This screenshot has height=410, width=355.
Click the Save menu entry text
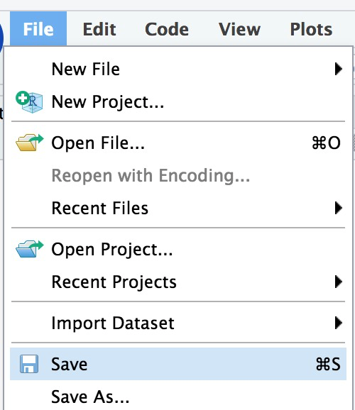tap(69, 364)
